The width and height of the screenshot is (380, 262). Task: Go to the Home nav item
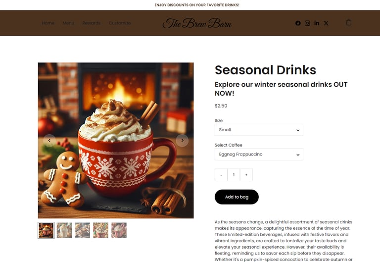tap(48, 23)
